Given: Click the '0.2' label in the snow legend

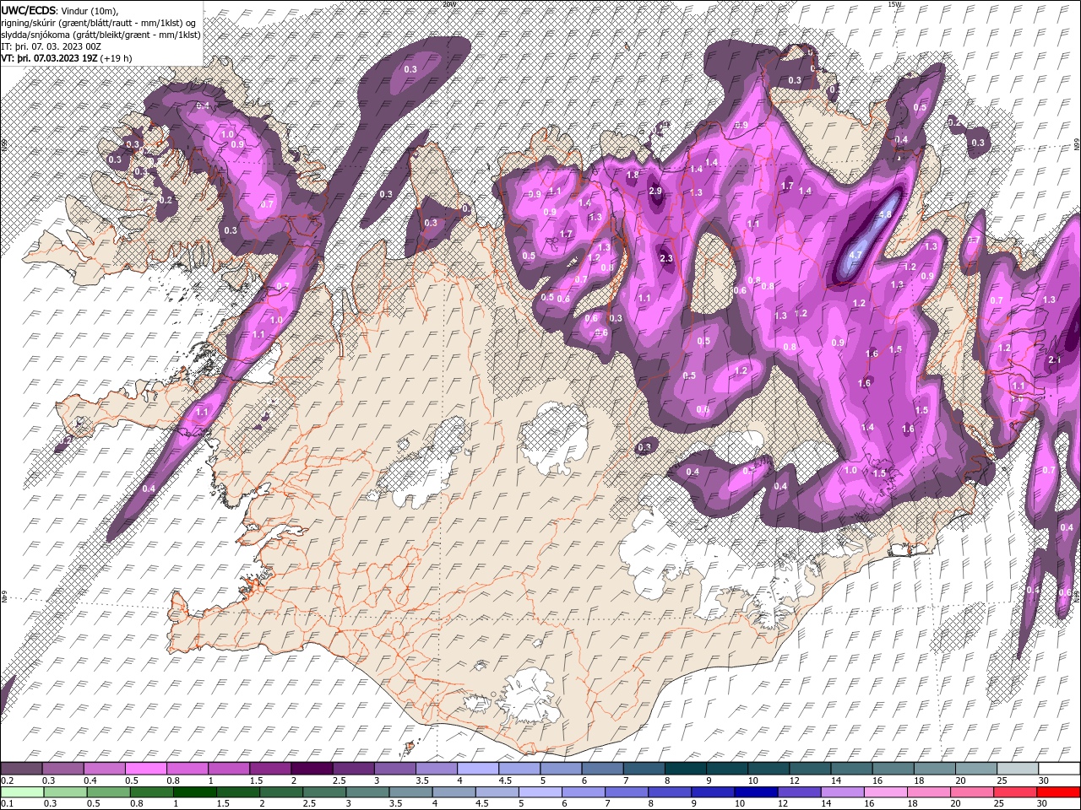Looking at the screenshot, I should click(7, 781).
